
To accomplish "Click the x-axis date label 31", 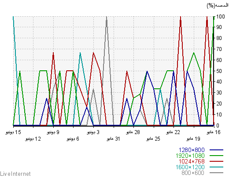I will 113,139.
